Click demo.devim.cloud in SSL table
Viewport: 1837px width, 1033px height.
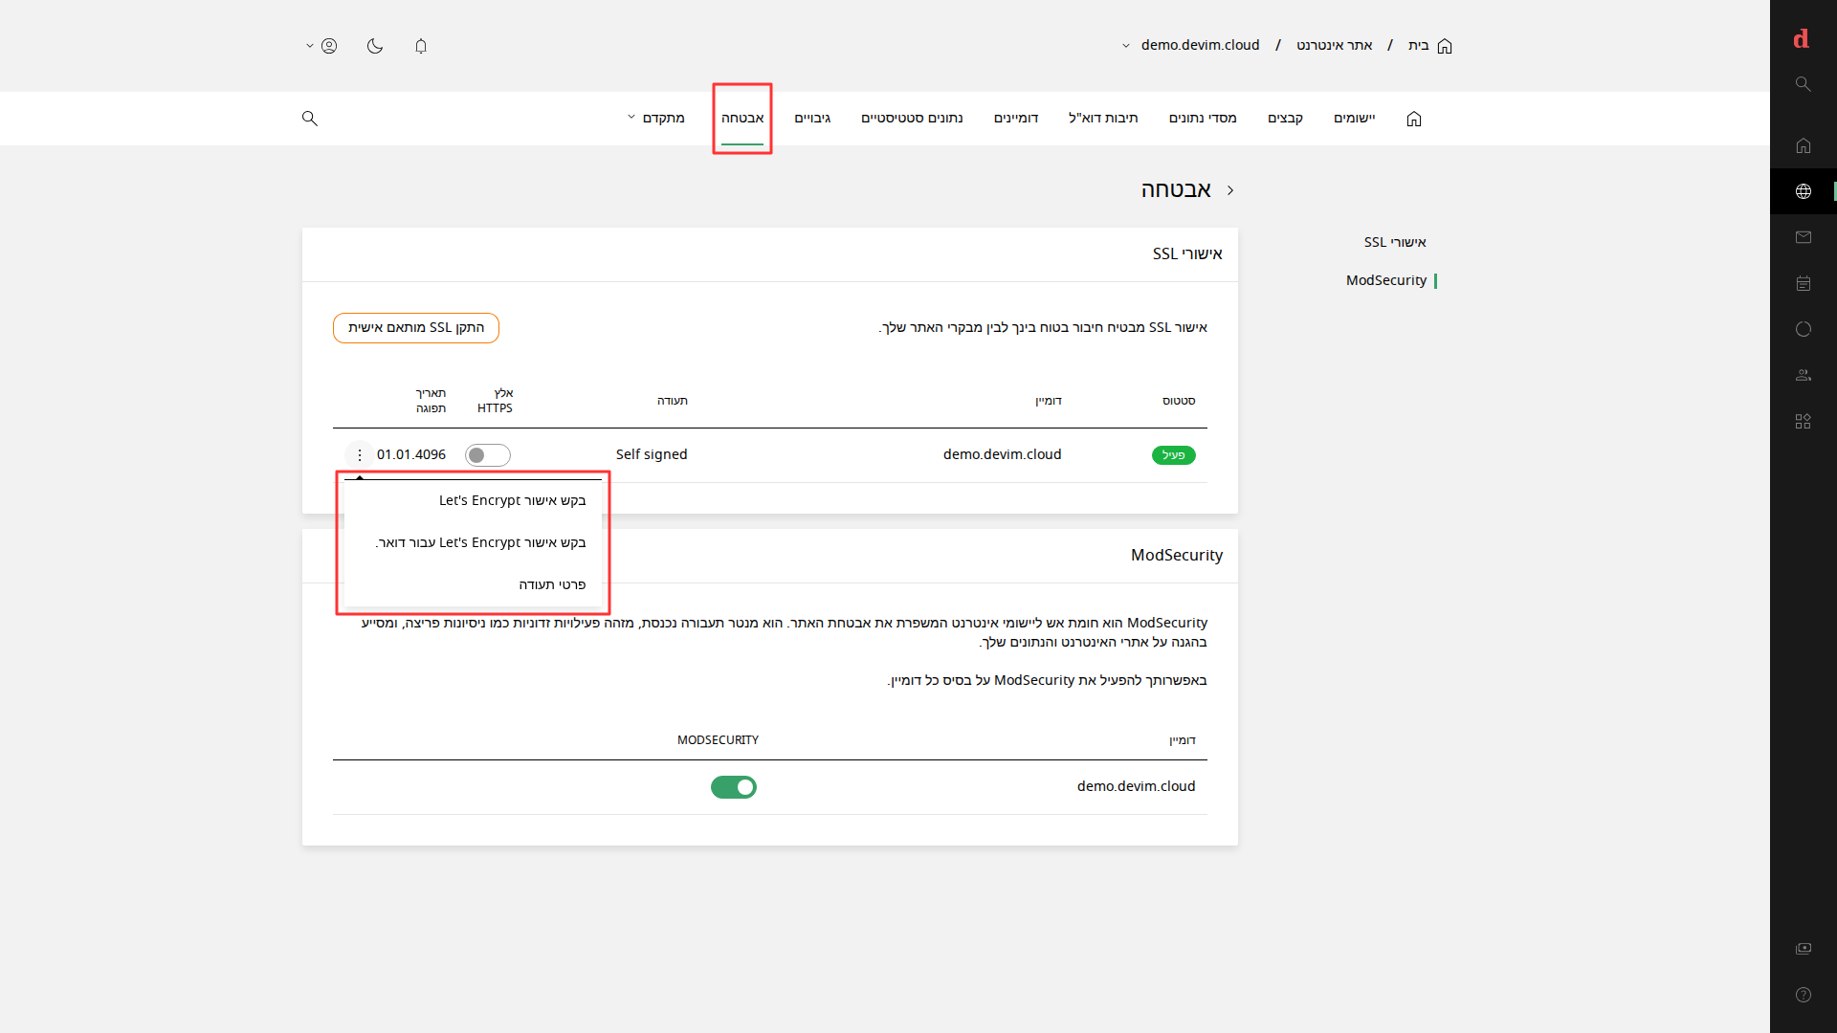coord(1003,455)
